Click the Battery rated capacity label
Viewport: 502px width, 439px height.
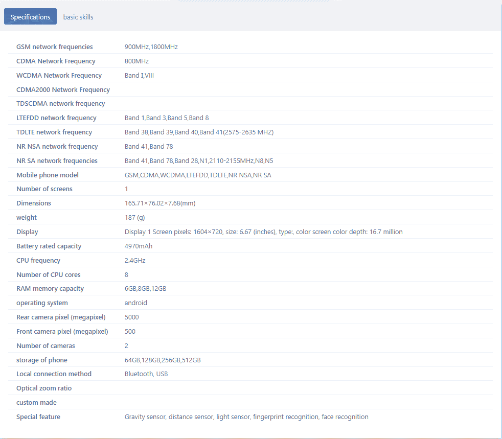click(x=49, y=246)
